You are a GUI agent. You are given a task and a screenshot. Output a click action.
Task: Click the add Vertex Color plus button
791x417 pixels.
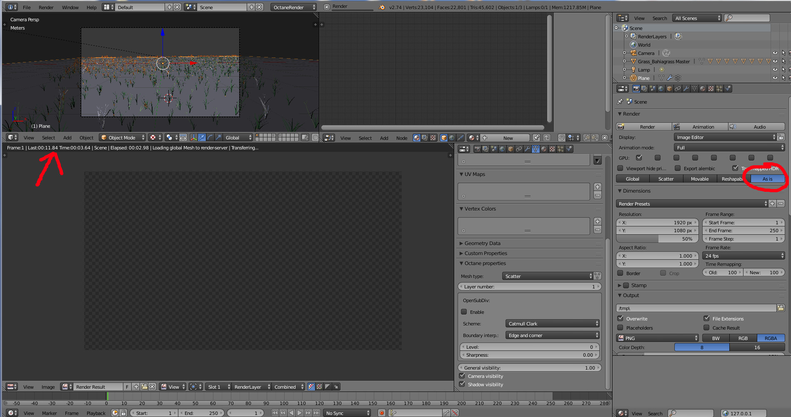(598, 221)
